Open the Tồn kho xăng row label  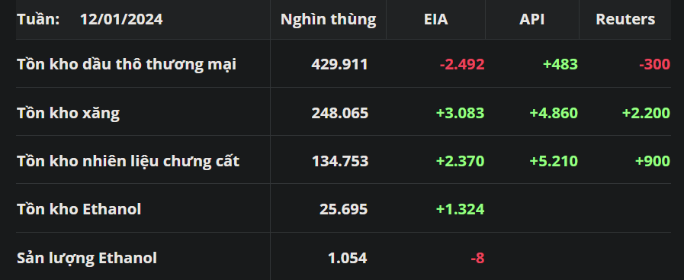(68, 113)
